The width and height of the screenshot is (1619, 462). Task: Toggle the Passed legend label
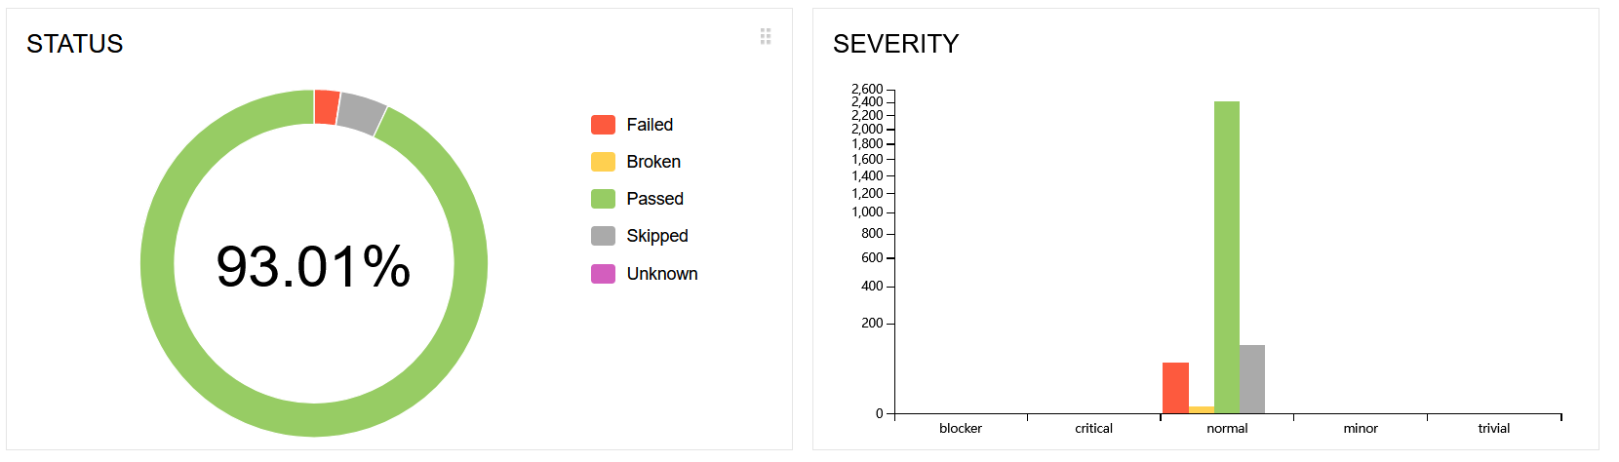(x=654, y=199)
